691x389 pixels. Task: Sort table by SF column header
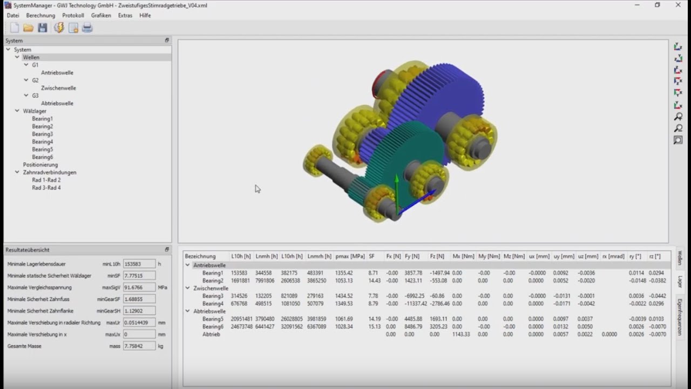[x=372, y=256]
